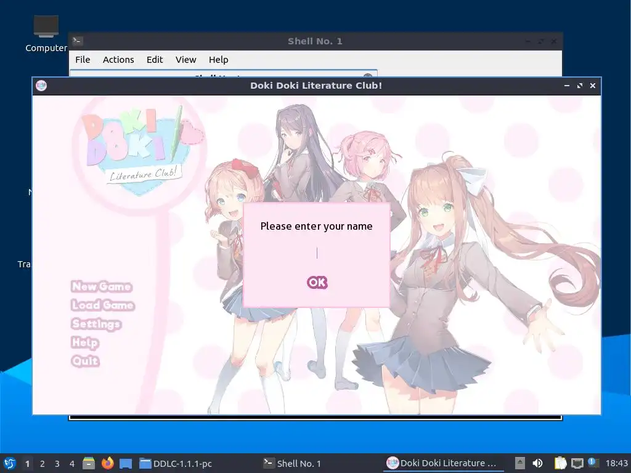The height and width of the screenshot is (473, 631).
Task: Open the start menu launcher icon
Action: pos(10,463)
